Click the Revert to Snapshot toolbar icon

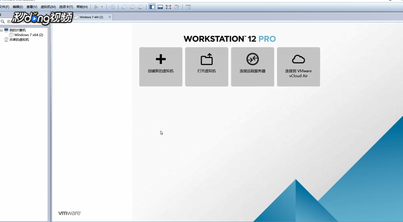pos(132,7)
